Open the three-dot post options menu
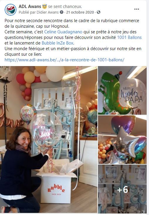This screenshot has width=149, height=215. (137, 9)
